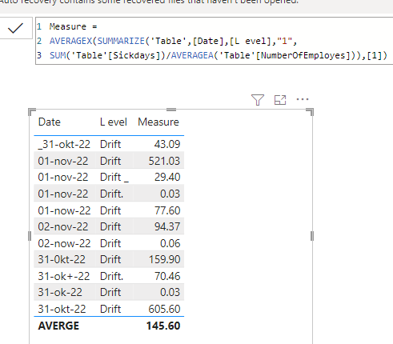The width and height of the screenshot is (393, 344).
Task: Select the 94.37 measure value
Action: [167, 226]
